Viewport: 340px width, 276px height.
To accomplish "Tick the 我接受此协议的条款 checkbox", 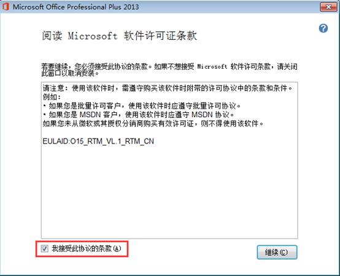I will pos(44,248).
